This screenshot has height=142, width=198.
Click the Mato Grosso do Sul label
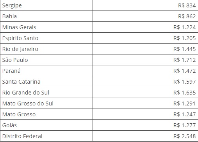tap(28, 103)
